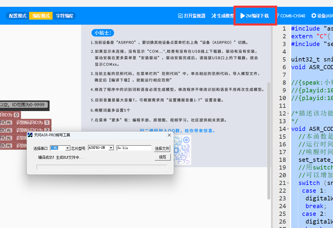Collapse code fold arrow at line 12
This screenshot has height=228, width=333.
tap(288, 114)
